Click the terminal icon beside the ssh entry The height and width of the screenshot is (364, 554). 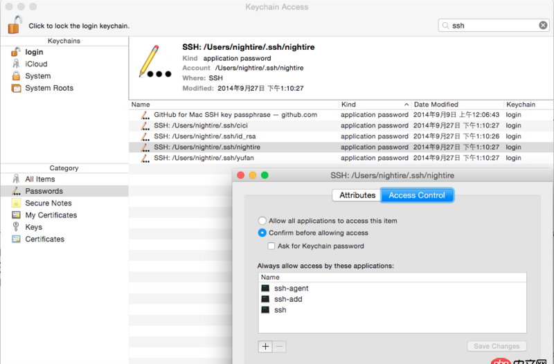265,310
